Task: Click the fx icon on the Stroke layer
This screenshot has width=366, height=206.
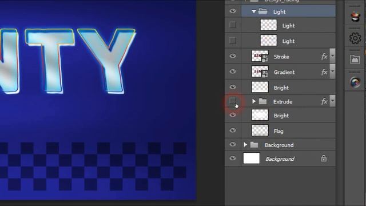Action: point(324,56)
